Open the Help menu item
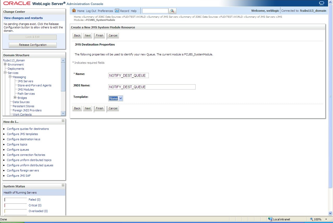The height and width of the screenshot is (223, 333). pyautogui.click(x=133, y=11)
